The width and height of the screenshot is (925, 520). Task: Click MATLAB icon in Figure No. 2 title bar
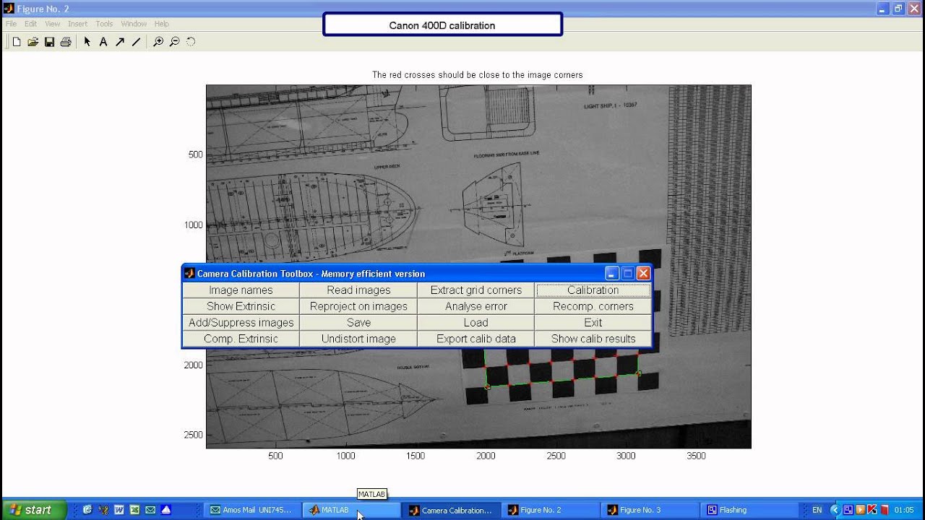coord(9,9)
